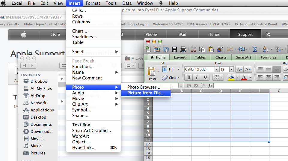288x161 pixels.
Task: Open the fx Formula Builder icon
Action: pos(210,85)
